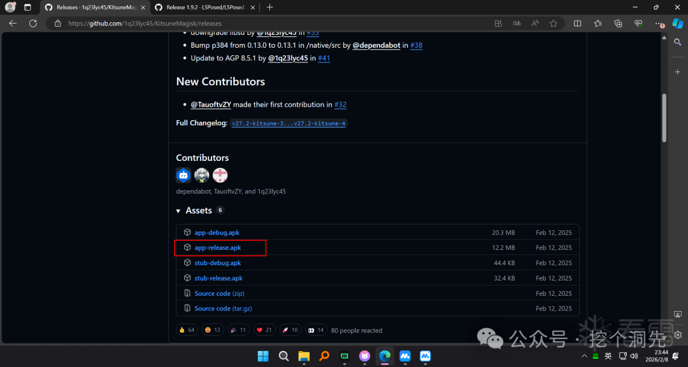688x367 pixels.
Task: Open the volume control in tray
Action: point(634,356)
